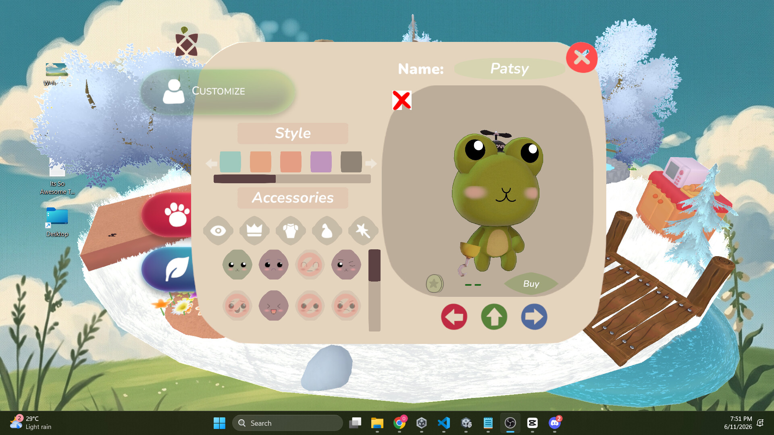Select the Wallpaper desktop icon
This screenshot has width=774, height=435.
(57, 75)
